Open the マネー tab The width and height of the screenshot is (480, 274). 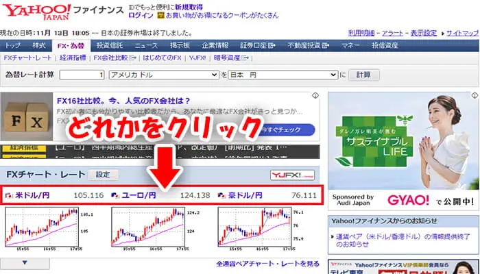[351, 46]
